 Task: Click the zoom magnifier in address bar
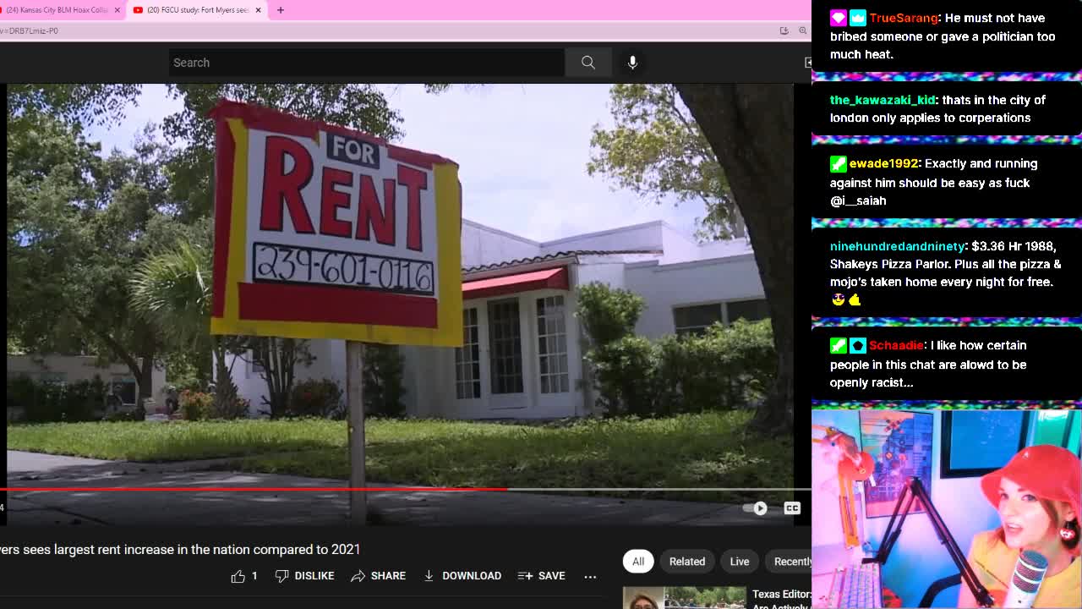803,30
